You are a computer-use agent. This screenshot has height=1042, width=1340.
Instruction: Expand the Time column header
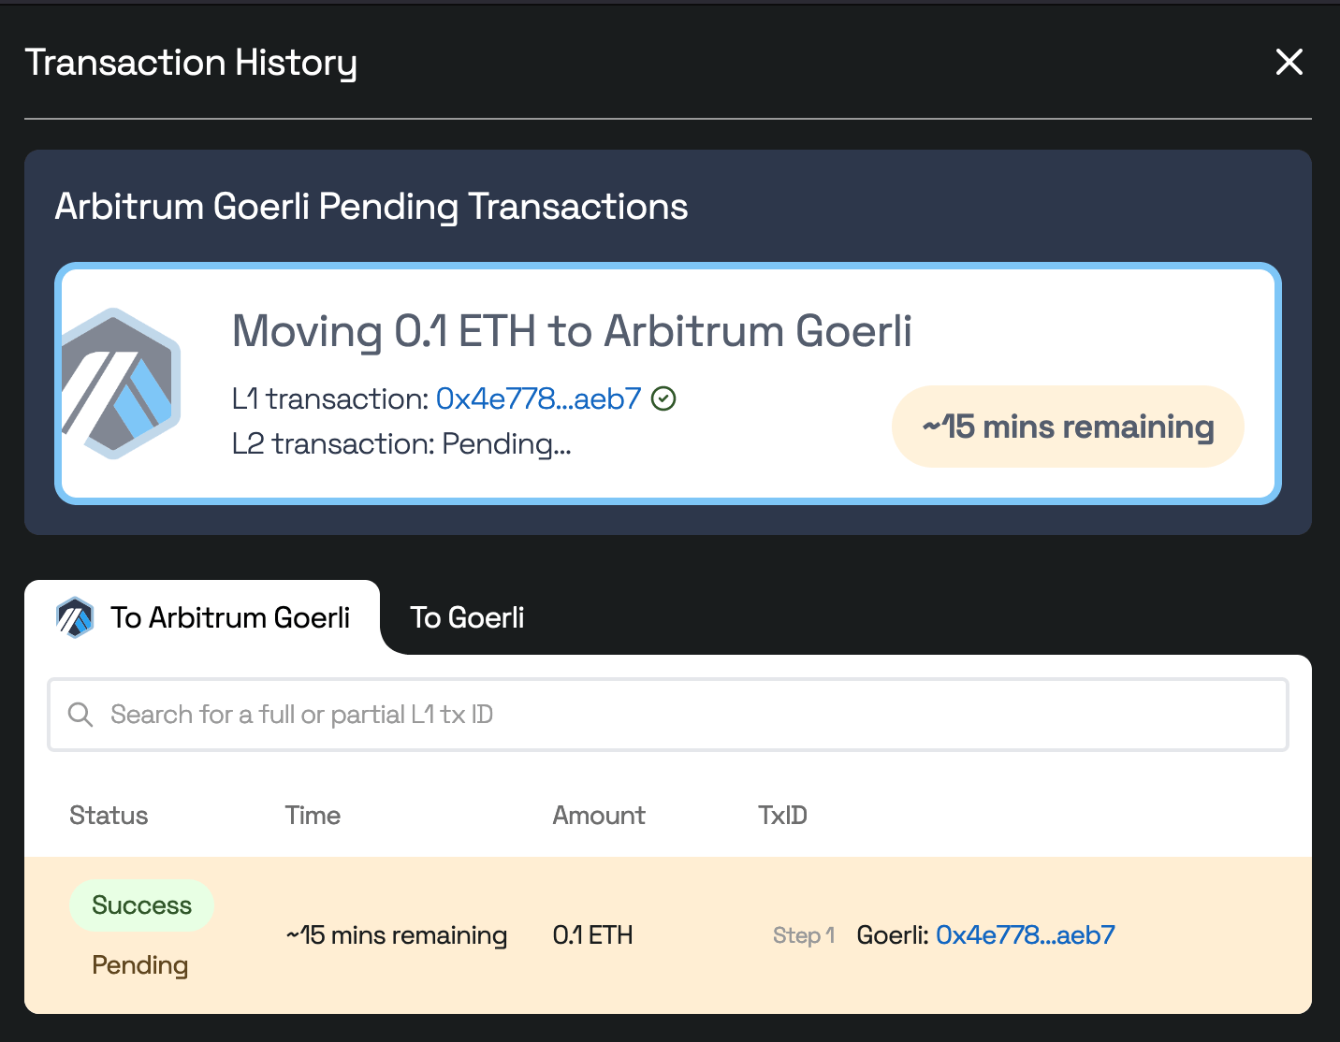(313, 815)
